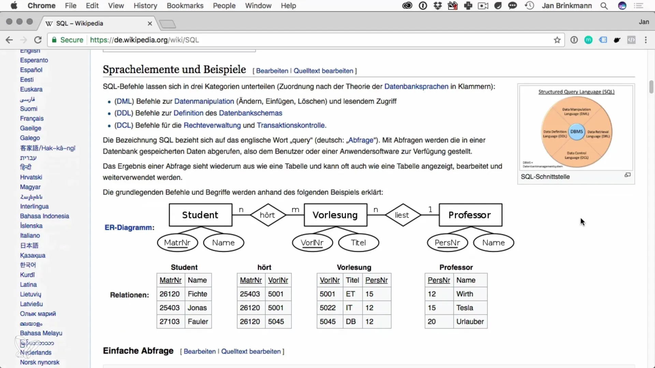
Task: Open the Chrome three-dot menu
Action: click(x=646, y=40)
